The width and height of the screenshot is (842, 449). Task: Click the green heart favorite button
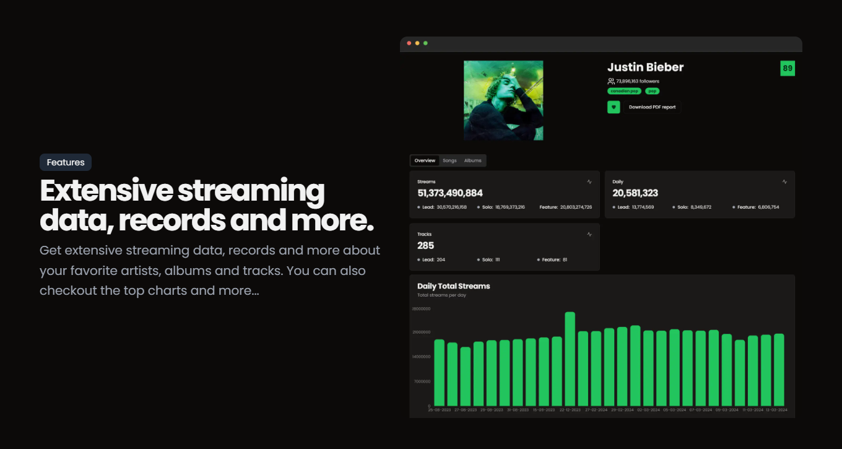(614, 107)
